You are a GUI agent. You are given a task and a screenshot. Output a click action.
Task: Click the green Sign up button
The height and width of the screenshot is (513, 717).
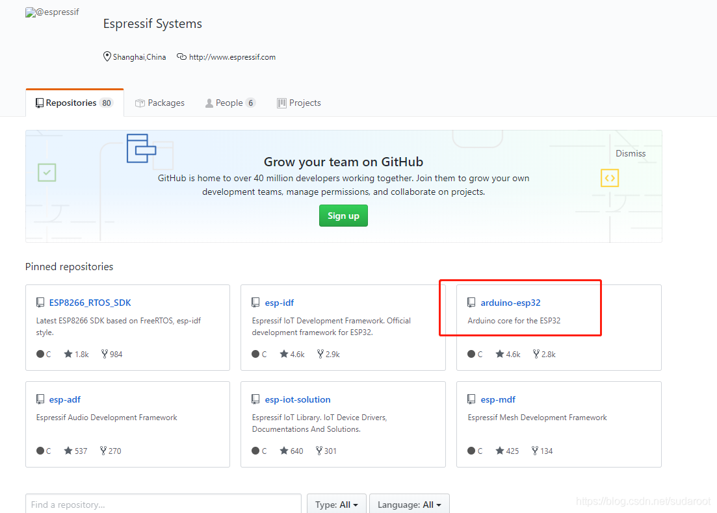tap(343, 216)
